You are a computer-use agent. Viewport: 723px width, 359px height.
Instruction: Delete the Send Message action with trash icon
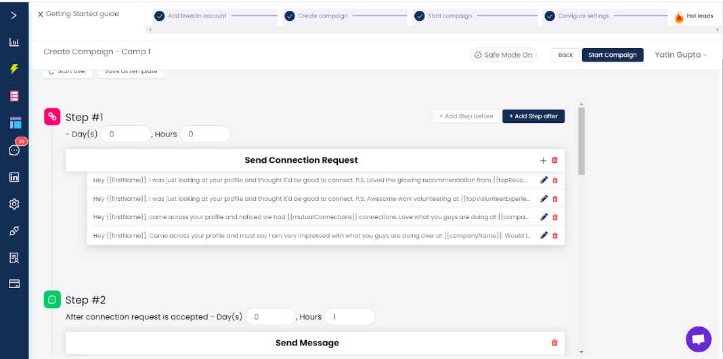(x=554, y=342)
